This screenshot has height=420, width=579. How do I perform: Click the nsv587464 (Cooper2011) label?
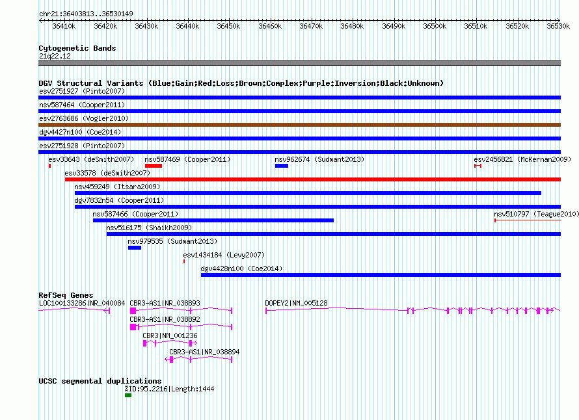point(82,105)
